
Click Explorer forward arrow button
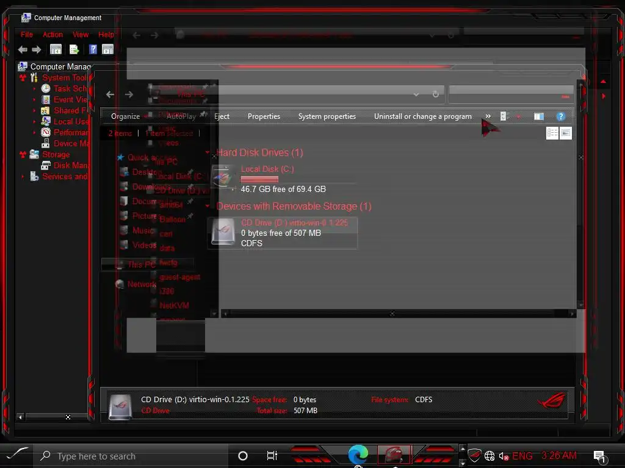[x=129, y=94]
